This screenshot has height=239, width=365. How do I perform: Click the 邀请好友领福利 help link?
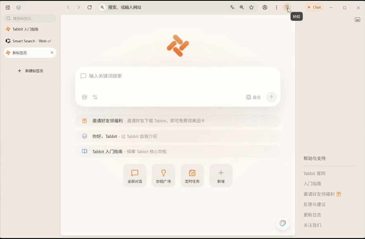point(322,194)
